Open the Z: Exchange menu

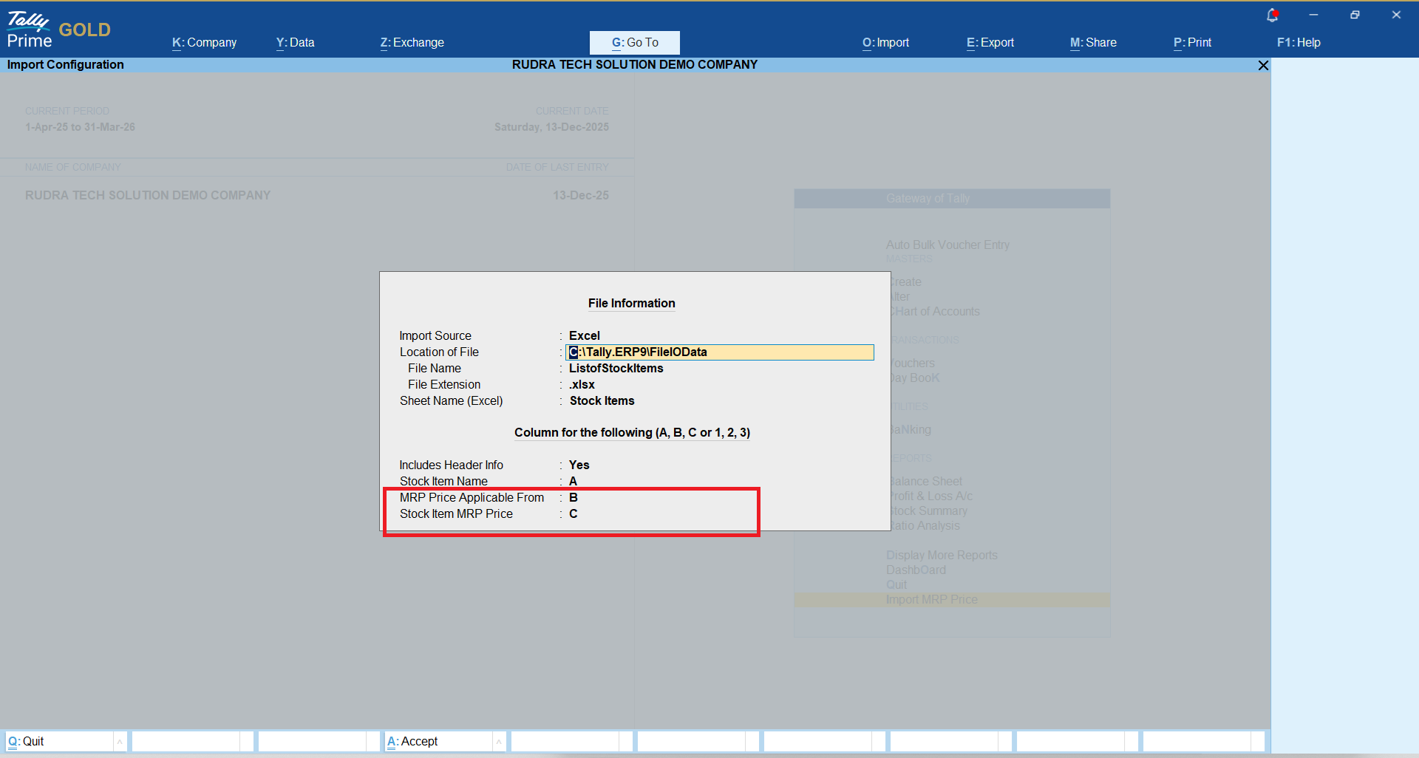pyautogui.click(x=412, y=43)
